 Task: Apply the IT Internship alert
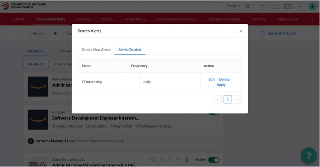[221, 85]
